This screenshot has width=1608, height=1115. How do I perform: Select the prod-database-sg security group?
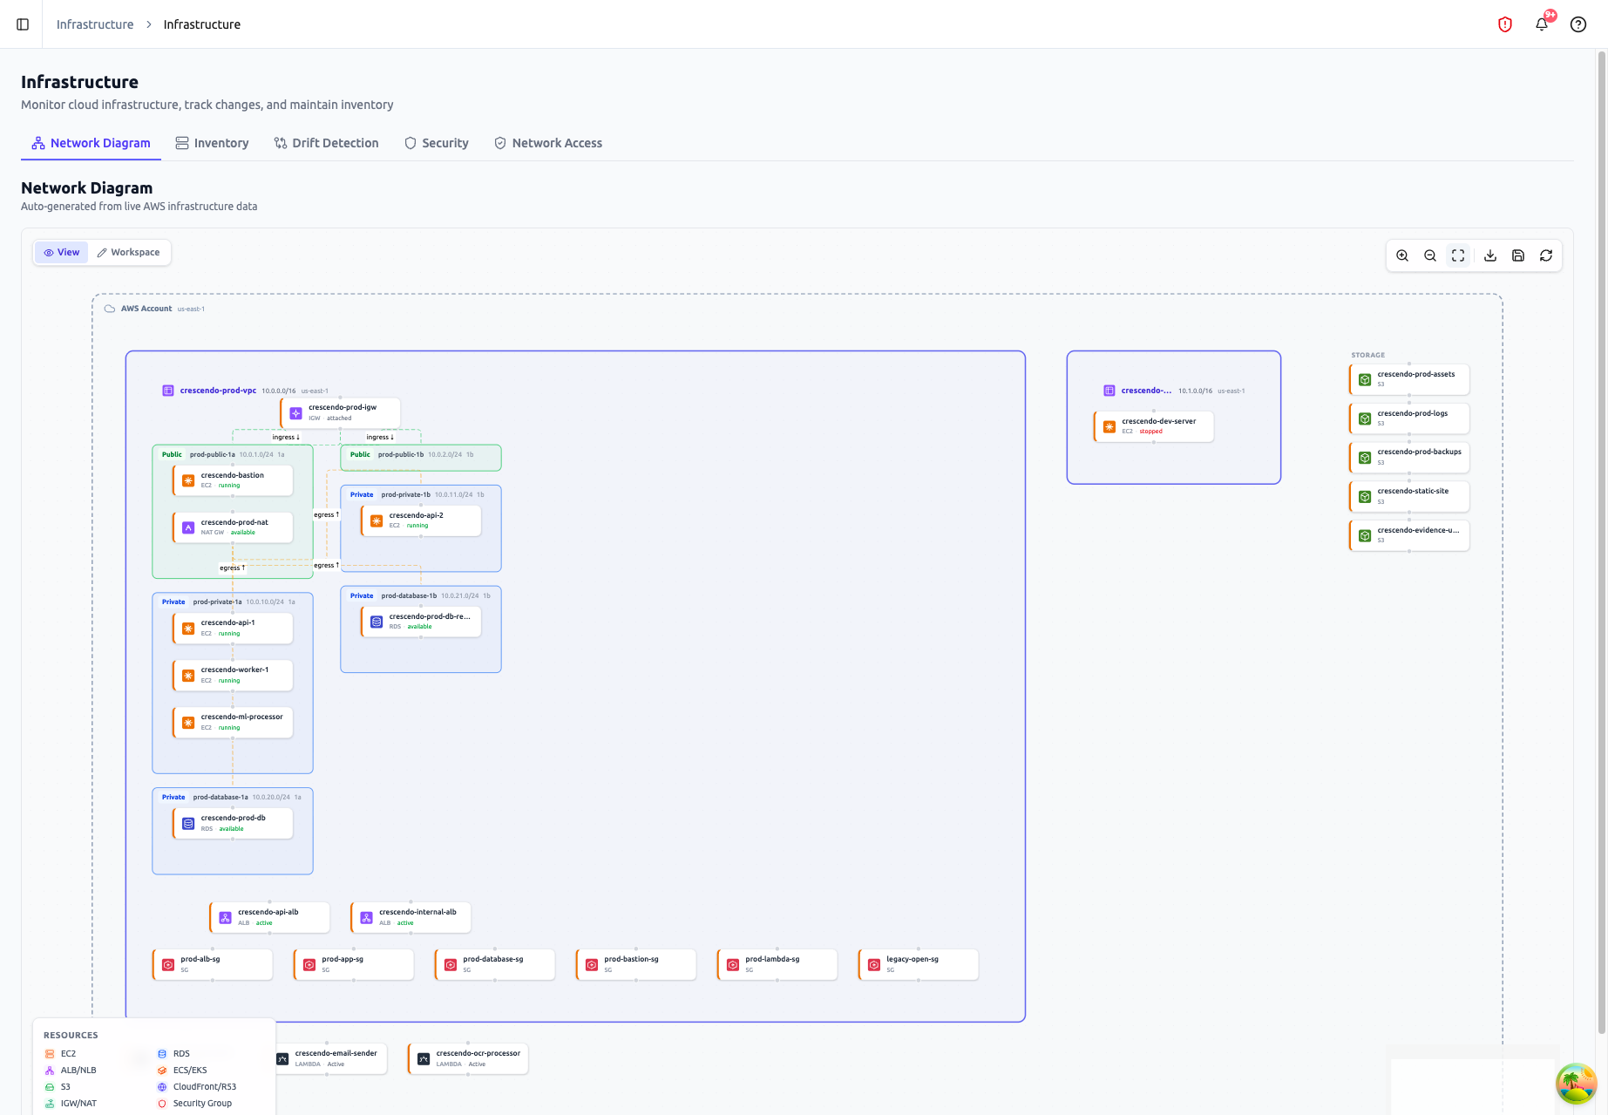(x=495, y=965)
